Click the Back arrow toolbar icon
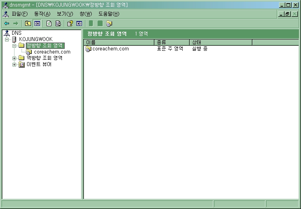Screen dimensions: 301x209 (x=7, y=23)
